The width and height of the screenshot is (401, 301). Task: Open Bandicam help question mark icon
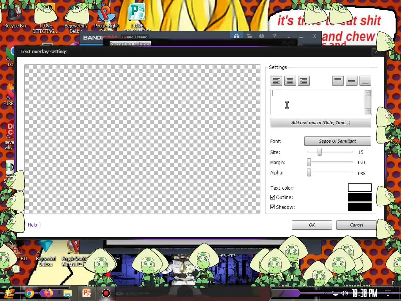[274, 36]
